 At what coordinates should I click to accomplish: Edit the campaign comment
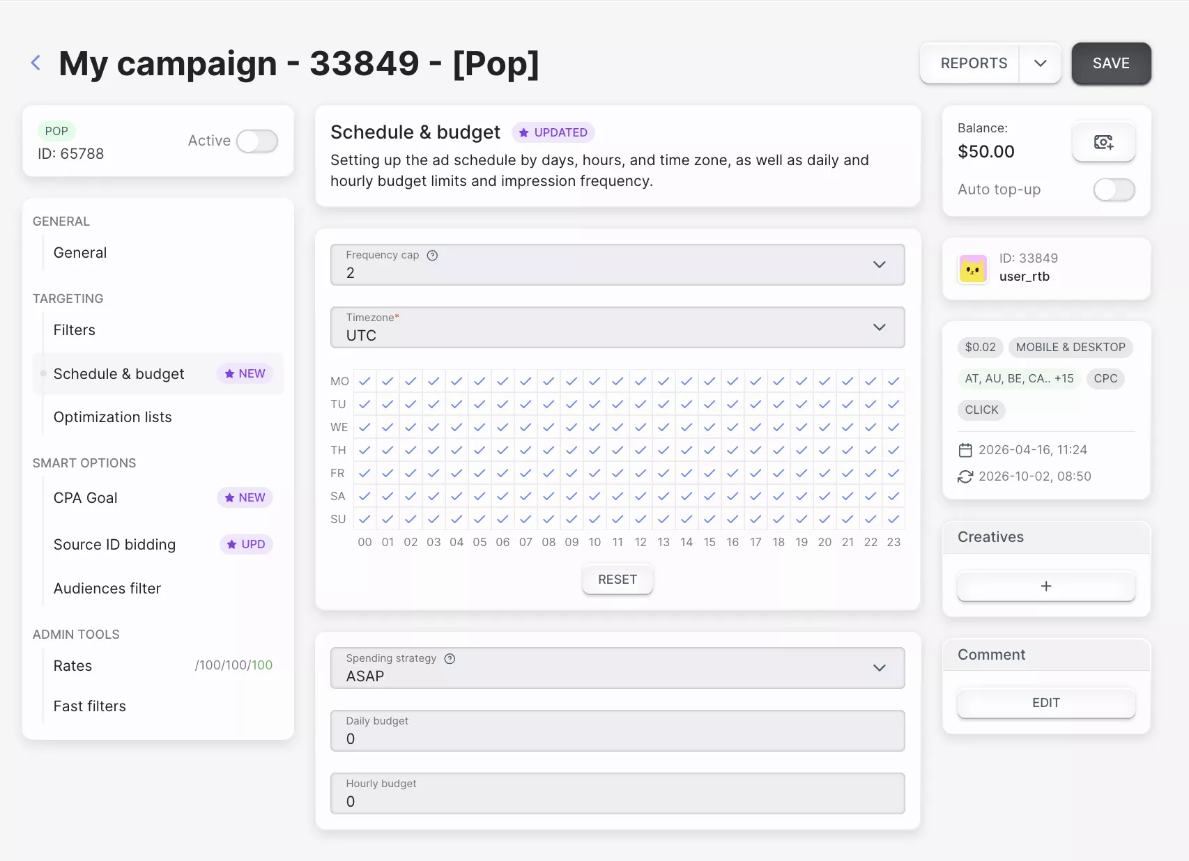[x=1045, y=703]
